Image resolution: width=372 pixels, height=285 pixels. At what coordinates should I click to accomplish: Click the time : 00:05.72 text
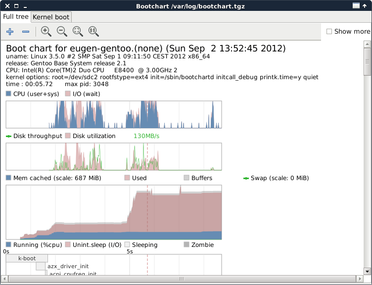[x=29, y=84]
